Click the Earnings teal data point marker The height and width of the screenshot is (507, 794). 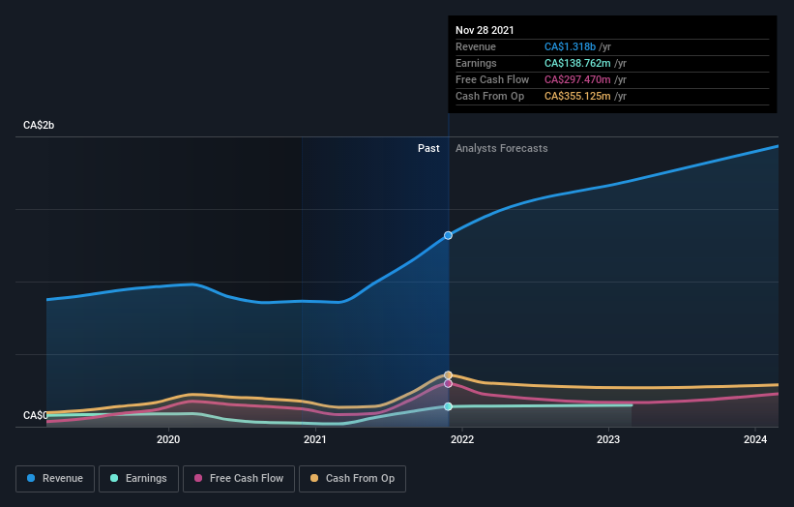pyautogui.click(x=448, y=406)
